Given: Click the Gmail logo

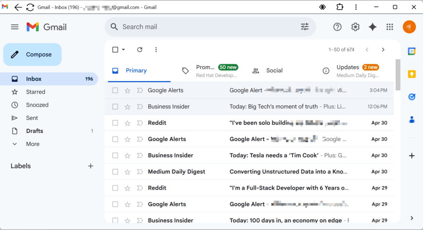Looking at the screenshot, I should coord(46,27).
